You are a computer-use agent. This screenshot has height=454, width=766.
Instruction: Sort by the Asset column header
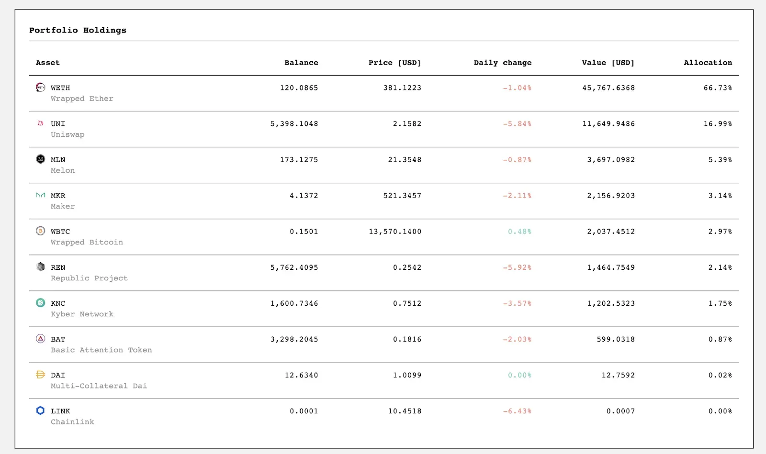click(48, 63)
